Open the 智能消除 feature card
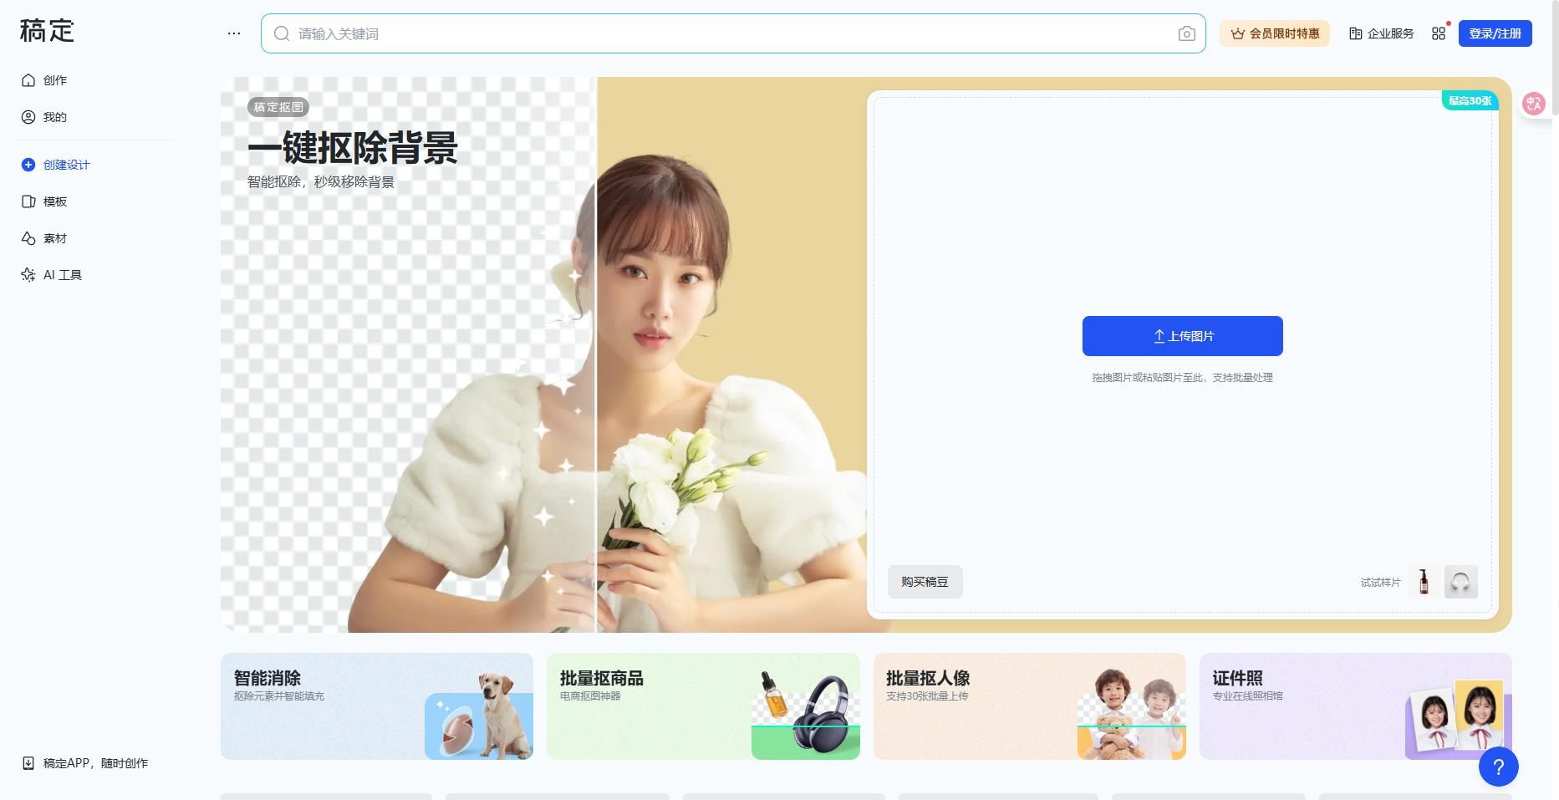Viewport: 1559px width, 800px height. [x=376, y=706]
